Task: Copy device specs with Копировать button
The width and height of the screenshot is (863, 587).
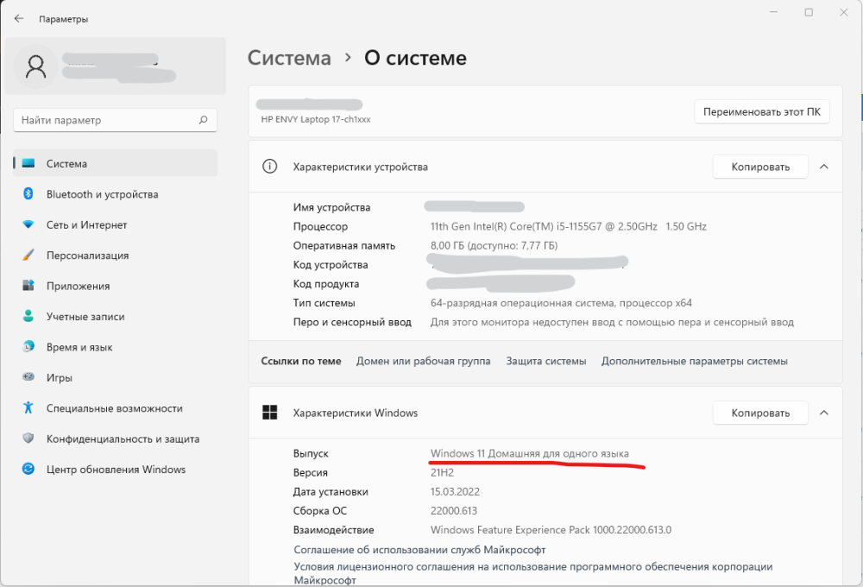Action: tap(759, 167)
